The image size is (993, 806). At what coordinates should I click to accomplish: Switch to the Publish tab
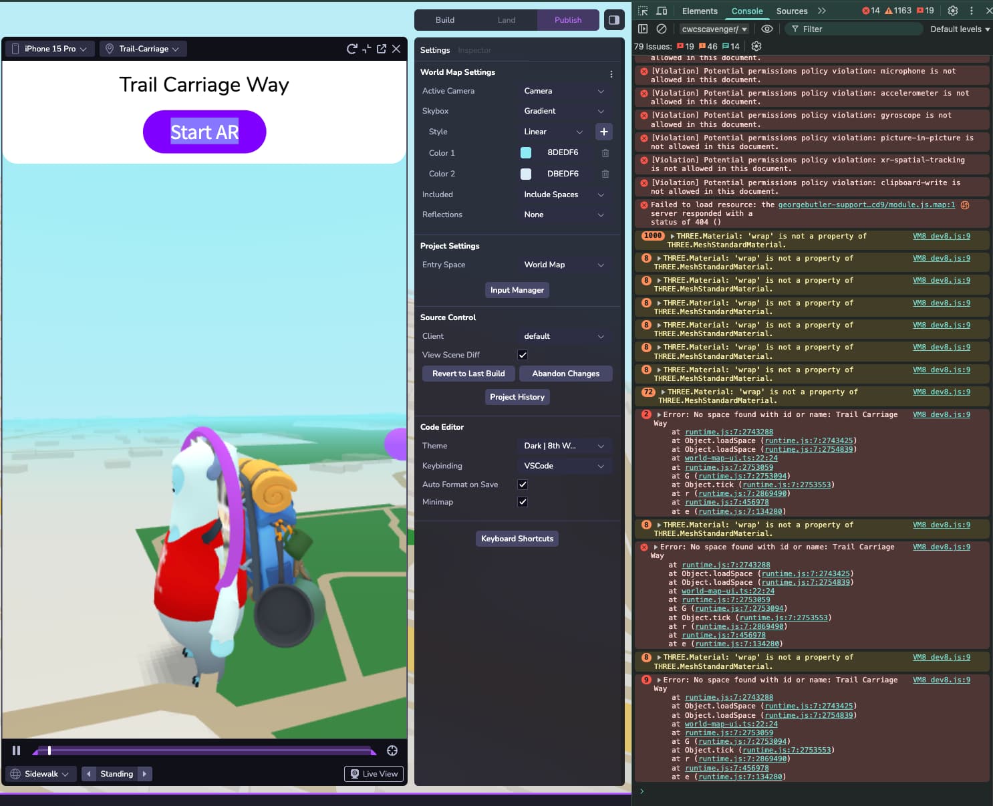point(568,20)
